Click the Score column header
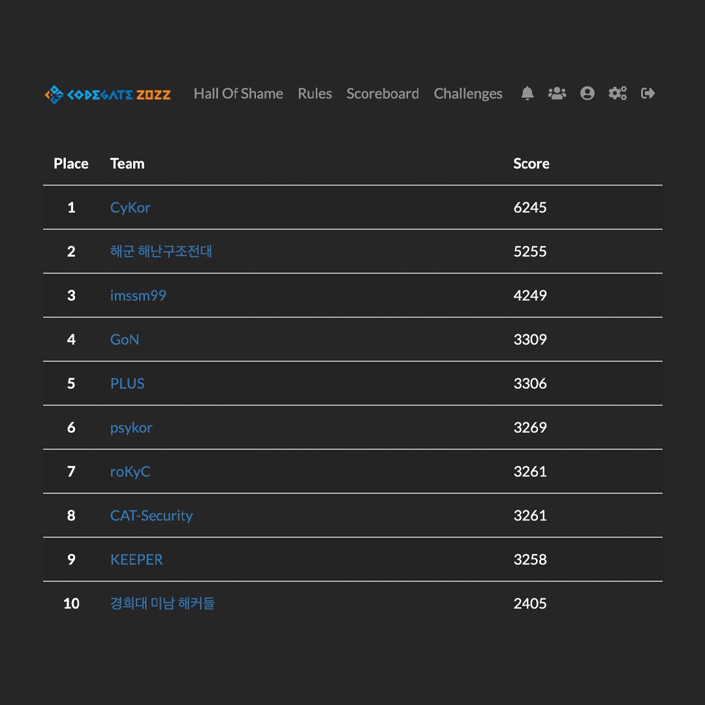Screen dimensions: 705x705 (531, 164)
